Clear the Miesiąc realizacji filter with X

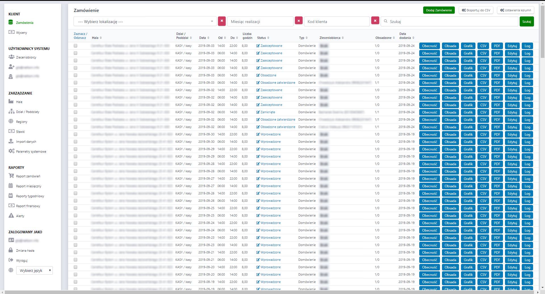pyautogui.click(x=299, y=21)
